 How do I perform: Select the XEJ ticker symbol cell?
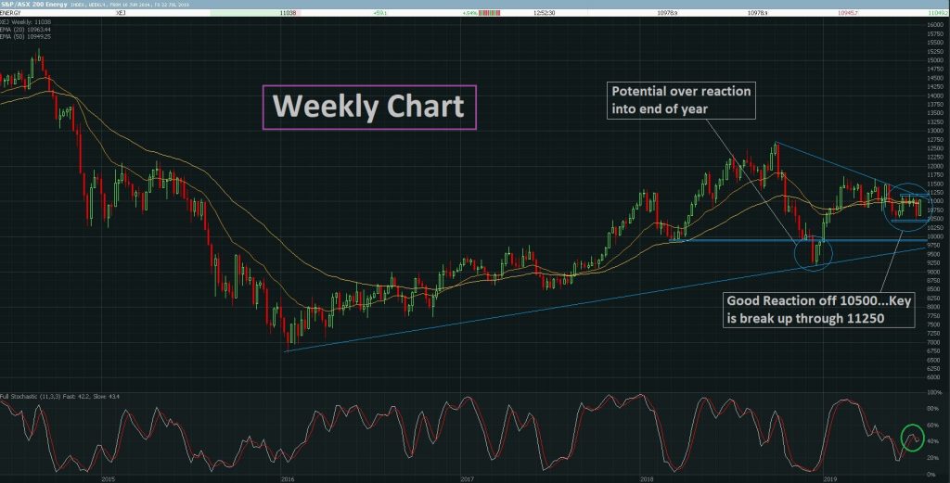coord(121,13)
